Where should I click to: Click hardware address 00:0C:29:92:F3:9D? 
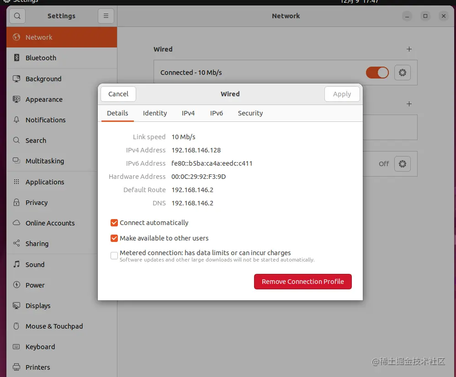[x=198, y=177]
